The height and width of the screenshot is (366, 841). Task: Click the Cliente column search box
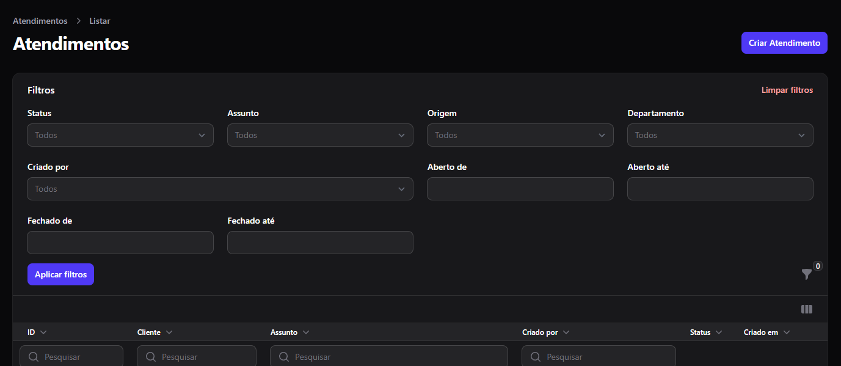click(197, 356)
